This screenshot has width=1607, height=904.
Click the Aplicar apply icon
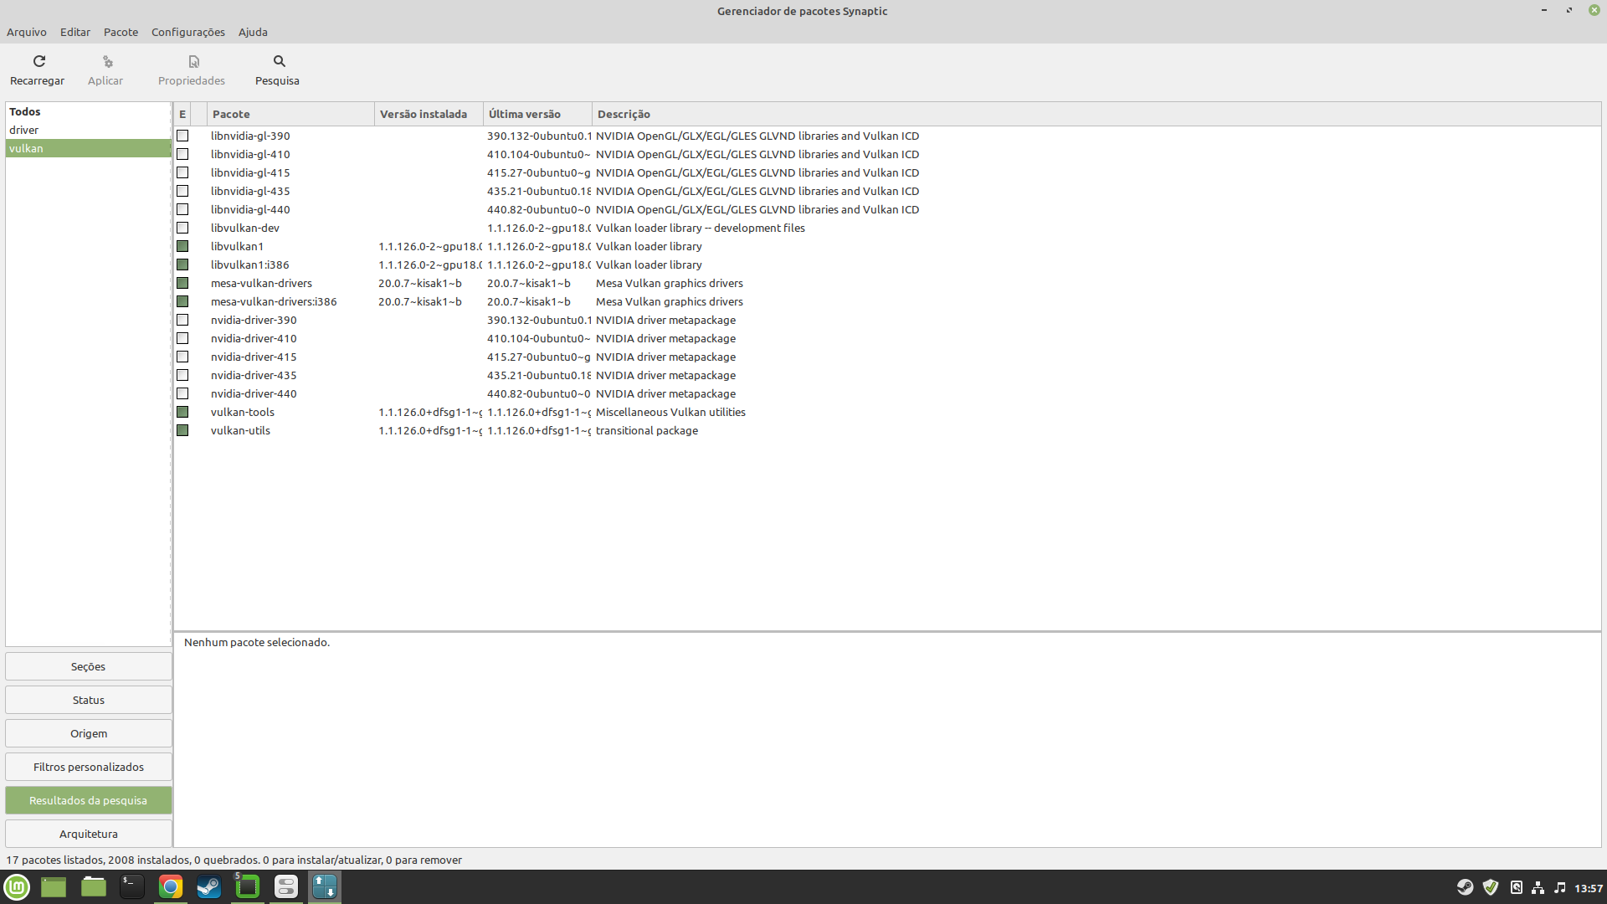tap(107, 61)
